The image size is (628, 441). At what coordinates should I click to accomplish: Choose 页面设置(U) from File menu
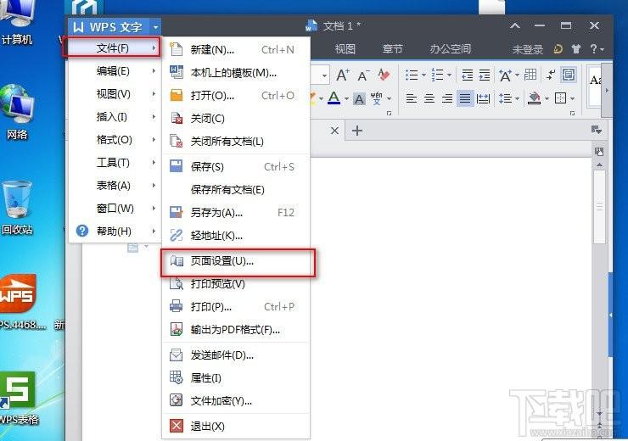pos(222,261)
